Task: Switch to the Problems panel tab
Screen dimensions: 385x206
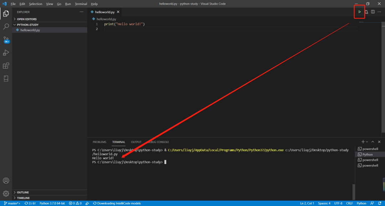Action: click(99, 142)
